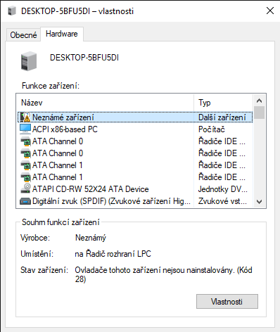Image resolution: width=280 pixels, height=332 pixels.
Task: Close the DESKTOP-5BFU5DI properties window
Action: [270, 11]
